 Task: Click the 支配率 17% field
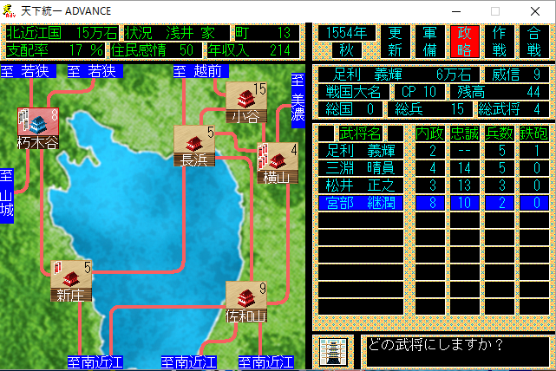click(56, 50)
